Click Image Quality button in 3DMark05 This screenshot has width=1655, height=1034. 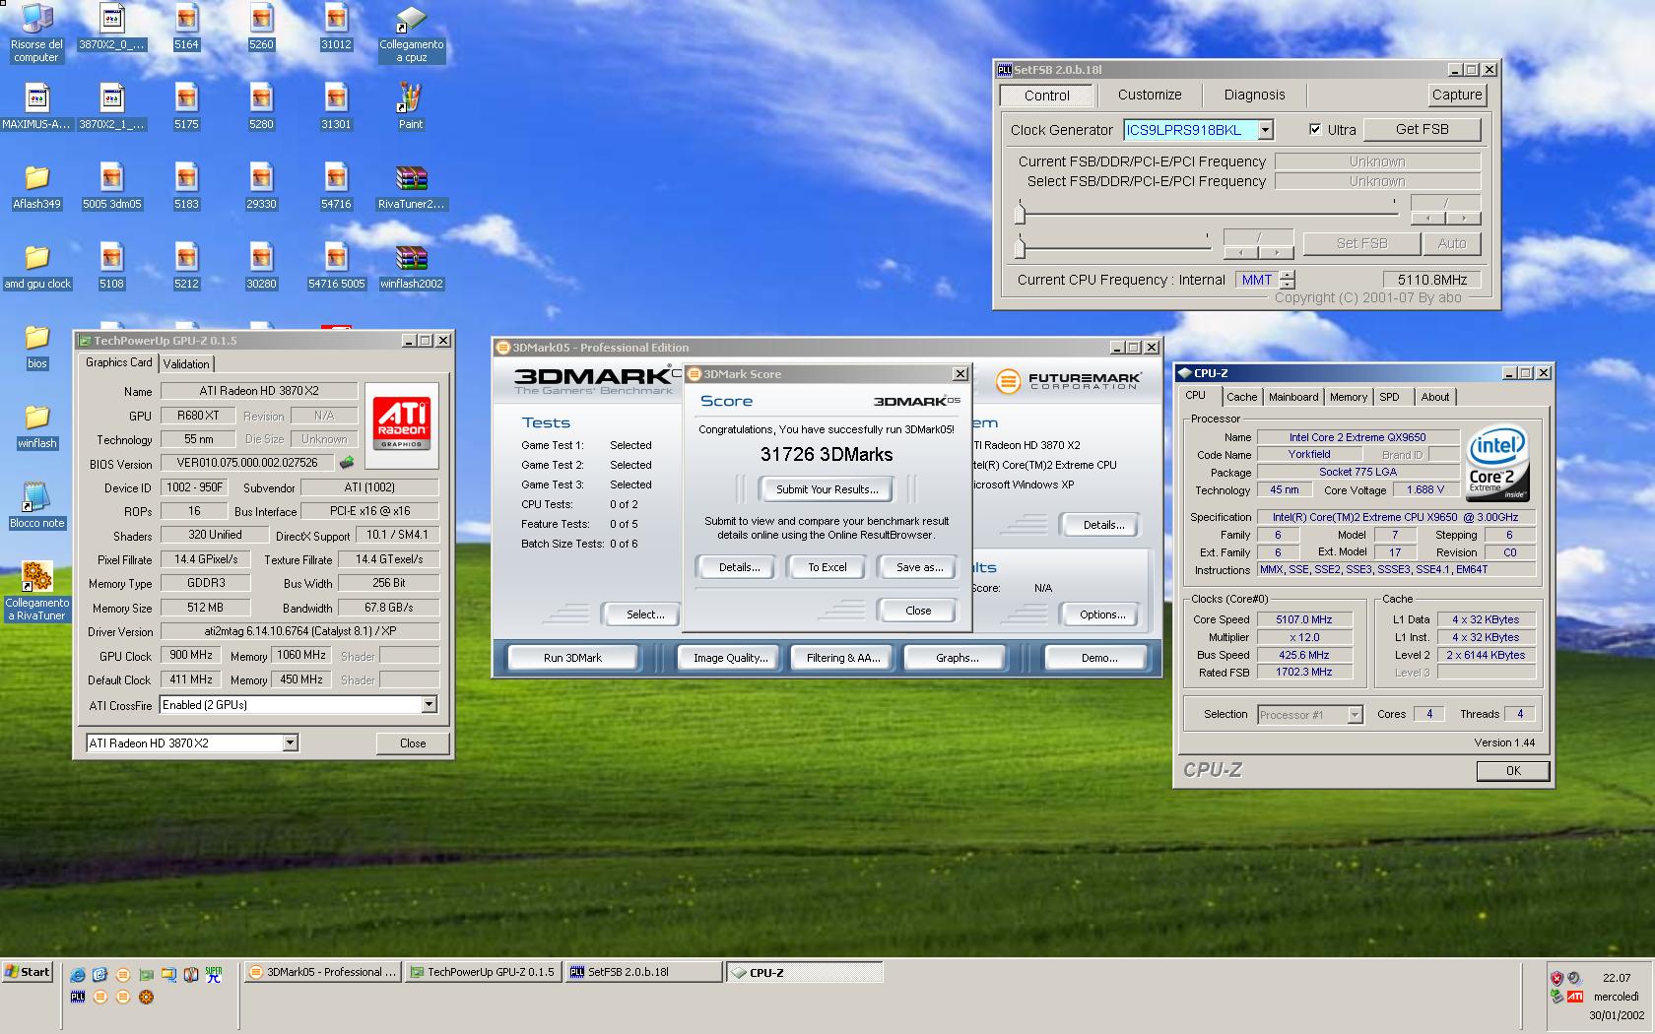pyautogui.click(x=730, y=658)
